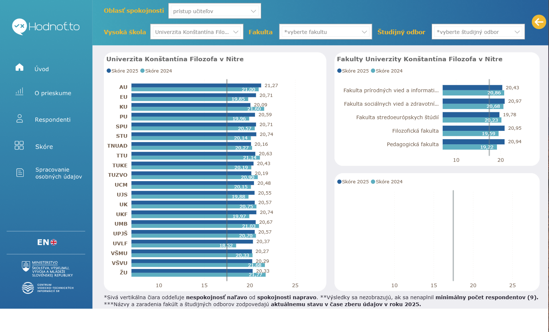Click Skóre 2024 legend dot in faculties chart
The height and width of the screenshot is (332, 549).
[373, 71]
